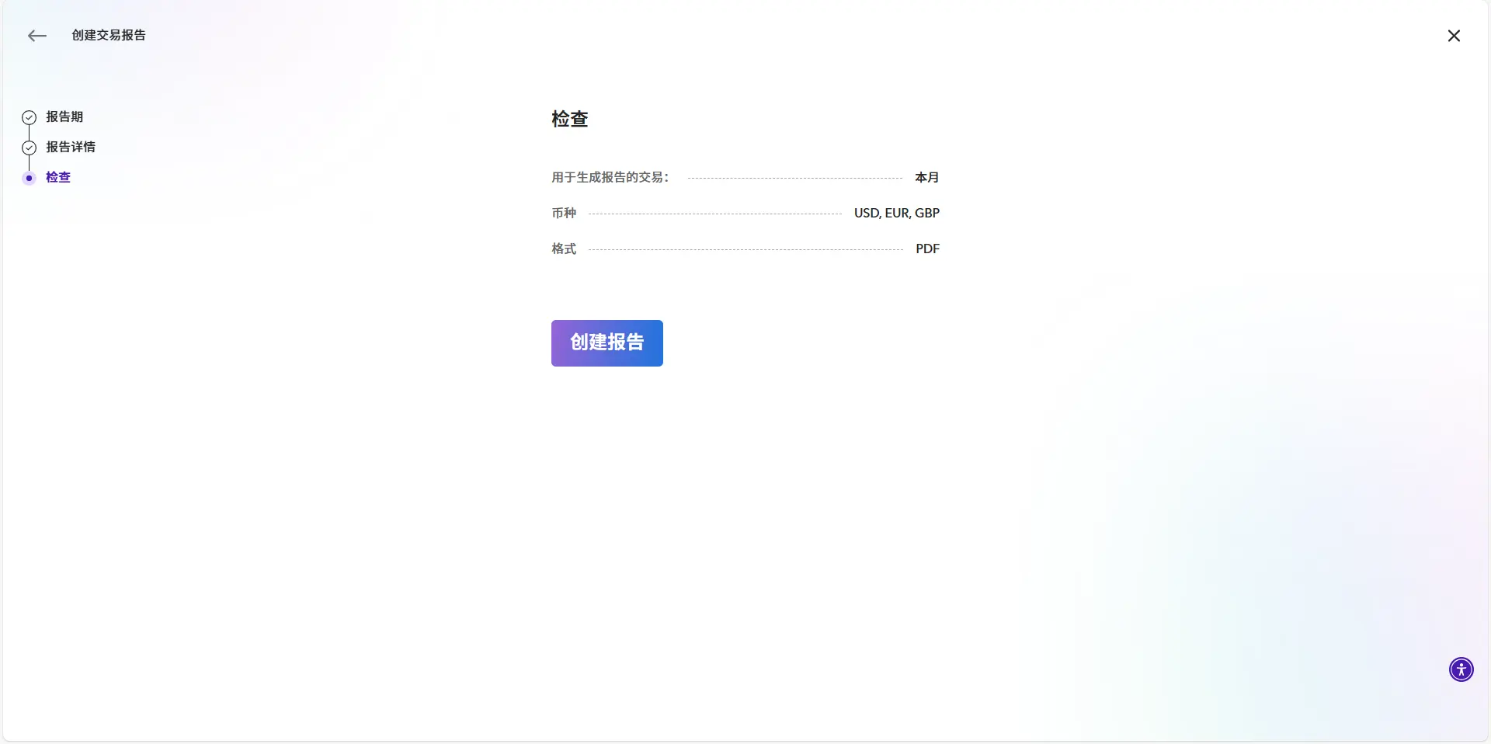
Task: Click the PDF format value
Action: point(927,249)
